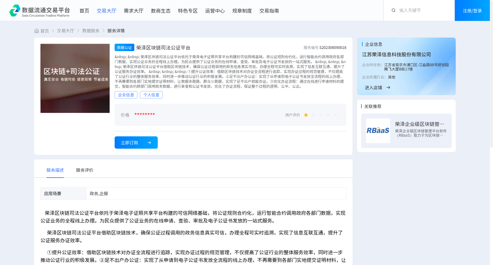
Task: Click company name 江苏荣泽信息科技股份有限公司
Action: point(397,54)
